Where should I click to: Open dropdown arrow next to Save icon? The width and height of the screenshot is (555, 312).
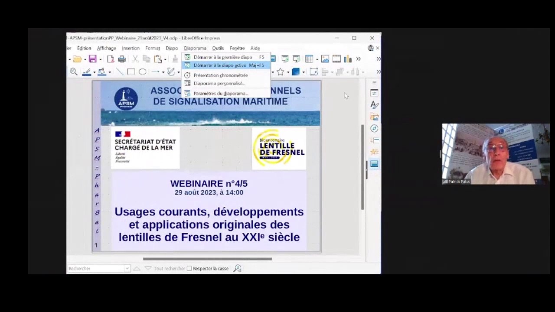click(100, 59)
